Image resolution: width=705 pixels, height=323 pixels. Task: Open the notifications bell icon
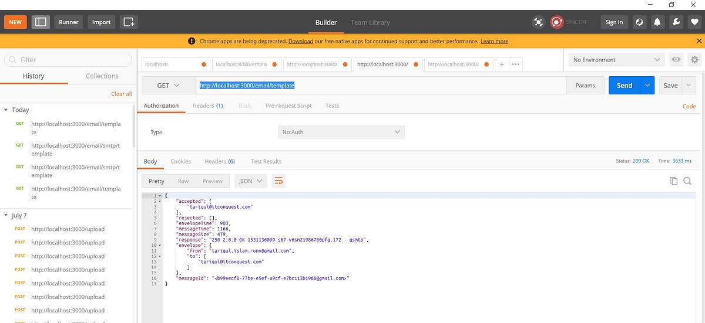click(658, 22)
